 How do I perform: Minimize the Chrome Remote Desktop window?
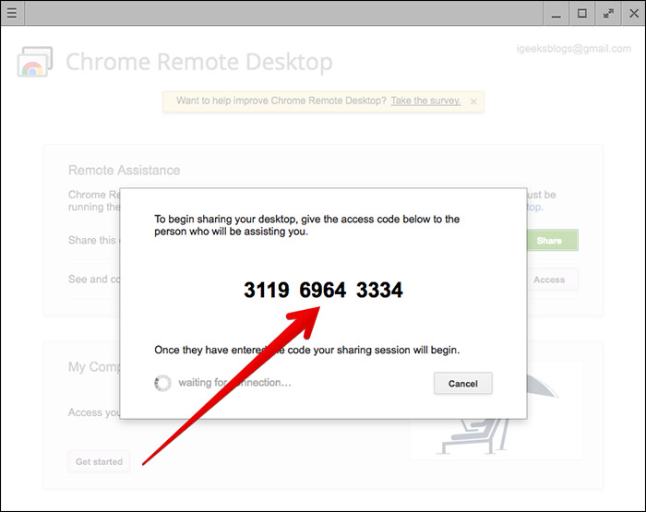(x=556, y=13)
